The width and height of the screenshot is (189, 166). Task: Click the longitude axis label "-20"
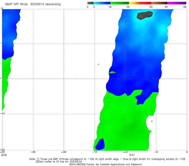pyautogui.click(x=64, y=152)
